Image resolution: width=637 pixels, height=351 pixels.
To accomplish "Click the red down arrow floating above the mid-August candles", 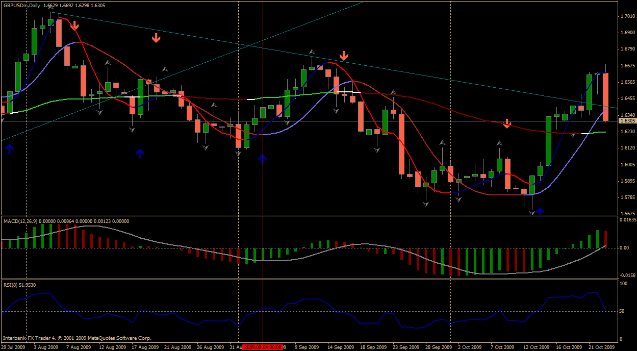I will 156,38.
